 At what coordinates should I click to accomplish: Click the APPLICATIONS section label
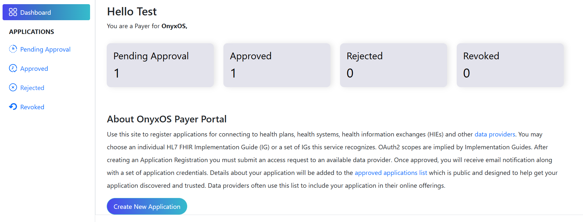coord(31,32)
